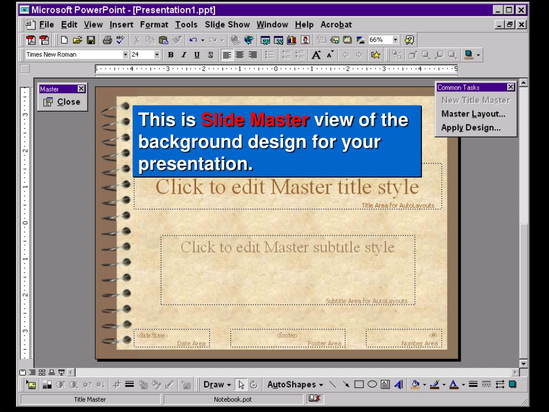The height and width of the screenshot is (412, 549).
Task: Pick the Select Objects pointer tool
Action: pos(241,385)
